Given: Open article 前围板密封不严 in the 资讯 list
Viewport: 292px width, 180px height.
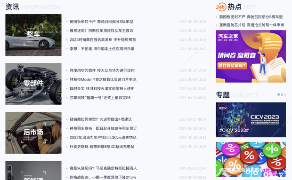Looking at the screenshot, I should [x=101, y=22].
